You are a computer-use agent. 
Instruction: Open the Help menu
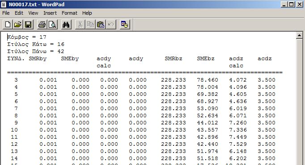87,13
